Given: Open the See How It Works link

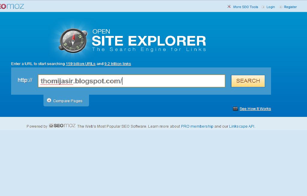Looking at the screenshot, I should click(255, 109).
